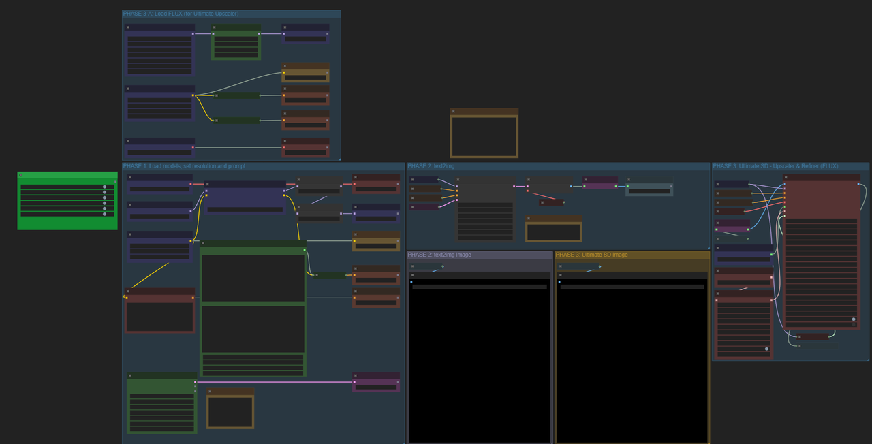The width and height of the screenshot is (872, 444).
Task: Collapse the preview node in PHASE 2: text2img Image group
Action: point(411,275)
